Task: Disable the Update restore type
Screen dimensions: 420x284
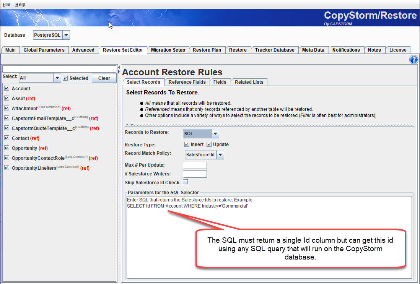Action: pos(209,144)
